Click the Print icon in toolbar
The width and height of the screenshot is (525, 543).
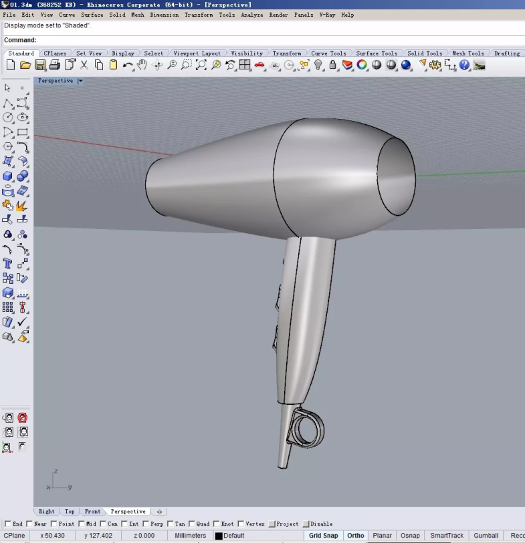[x=55, y=65]
